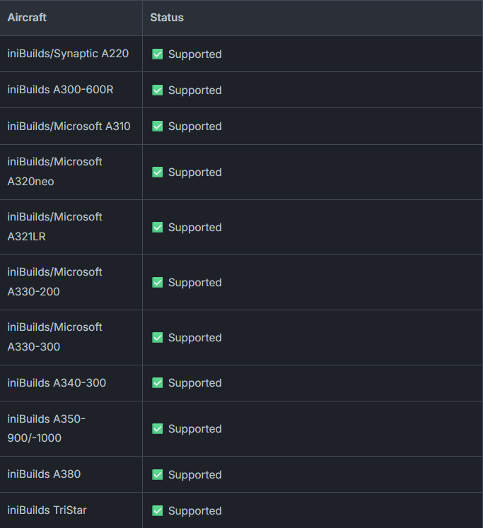
Task: Click Supported text in the A380 row
Action: 194,475
